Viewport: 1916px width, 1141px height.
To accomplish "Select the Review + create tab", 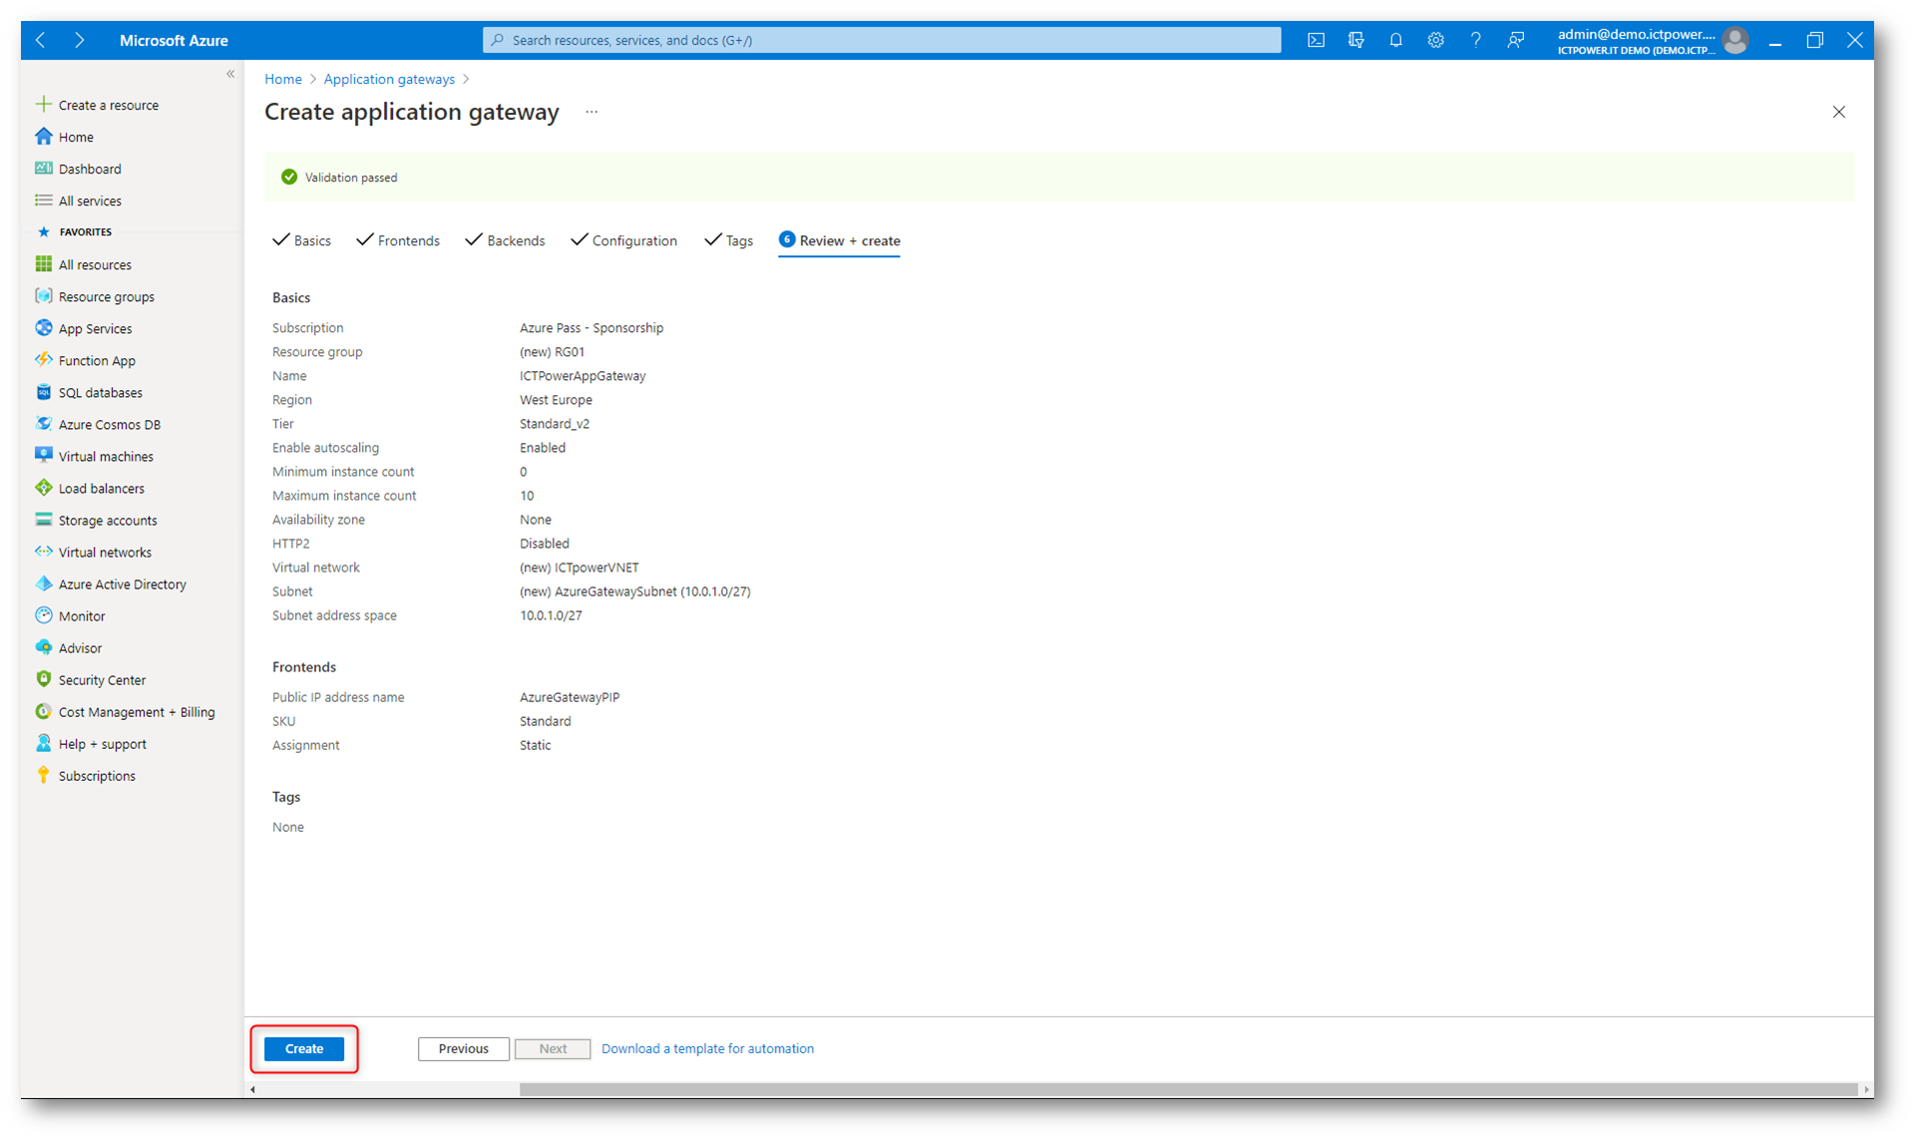I will (840, 240).
